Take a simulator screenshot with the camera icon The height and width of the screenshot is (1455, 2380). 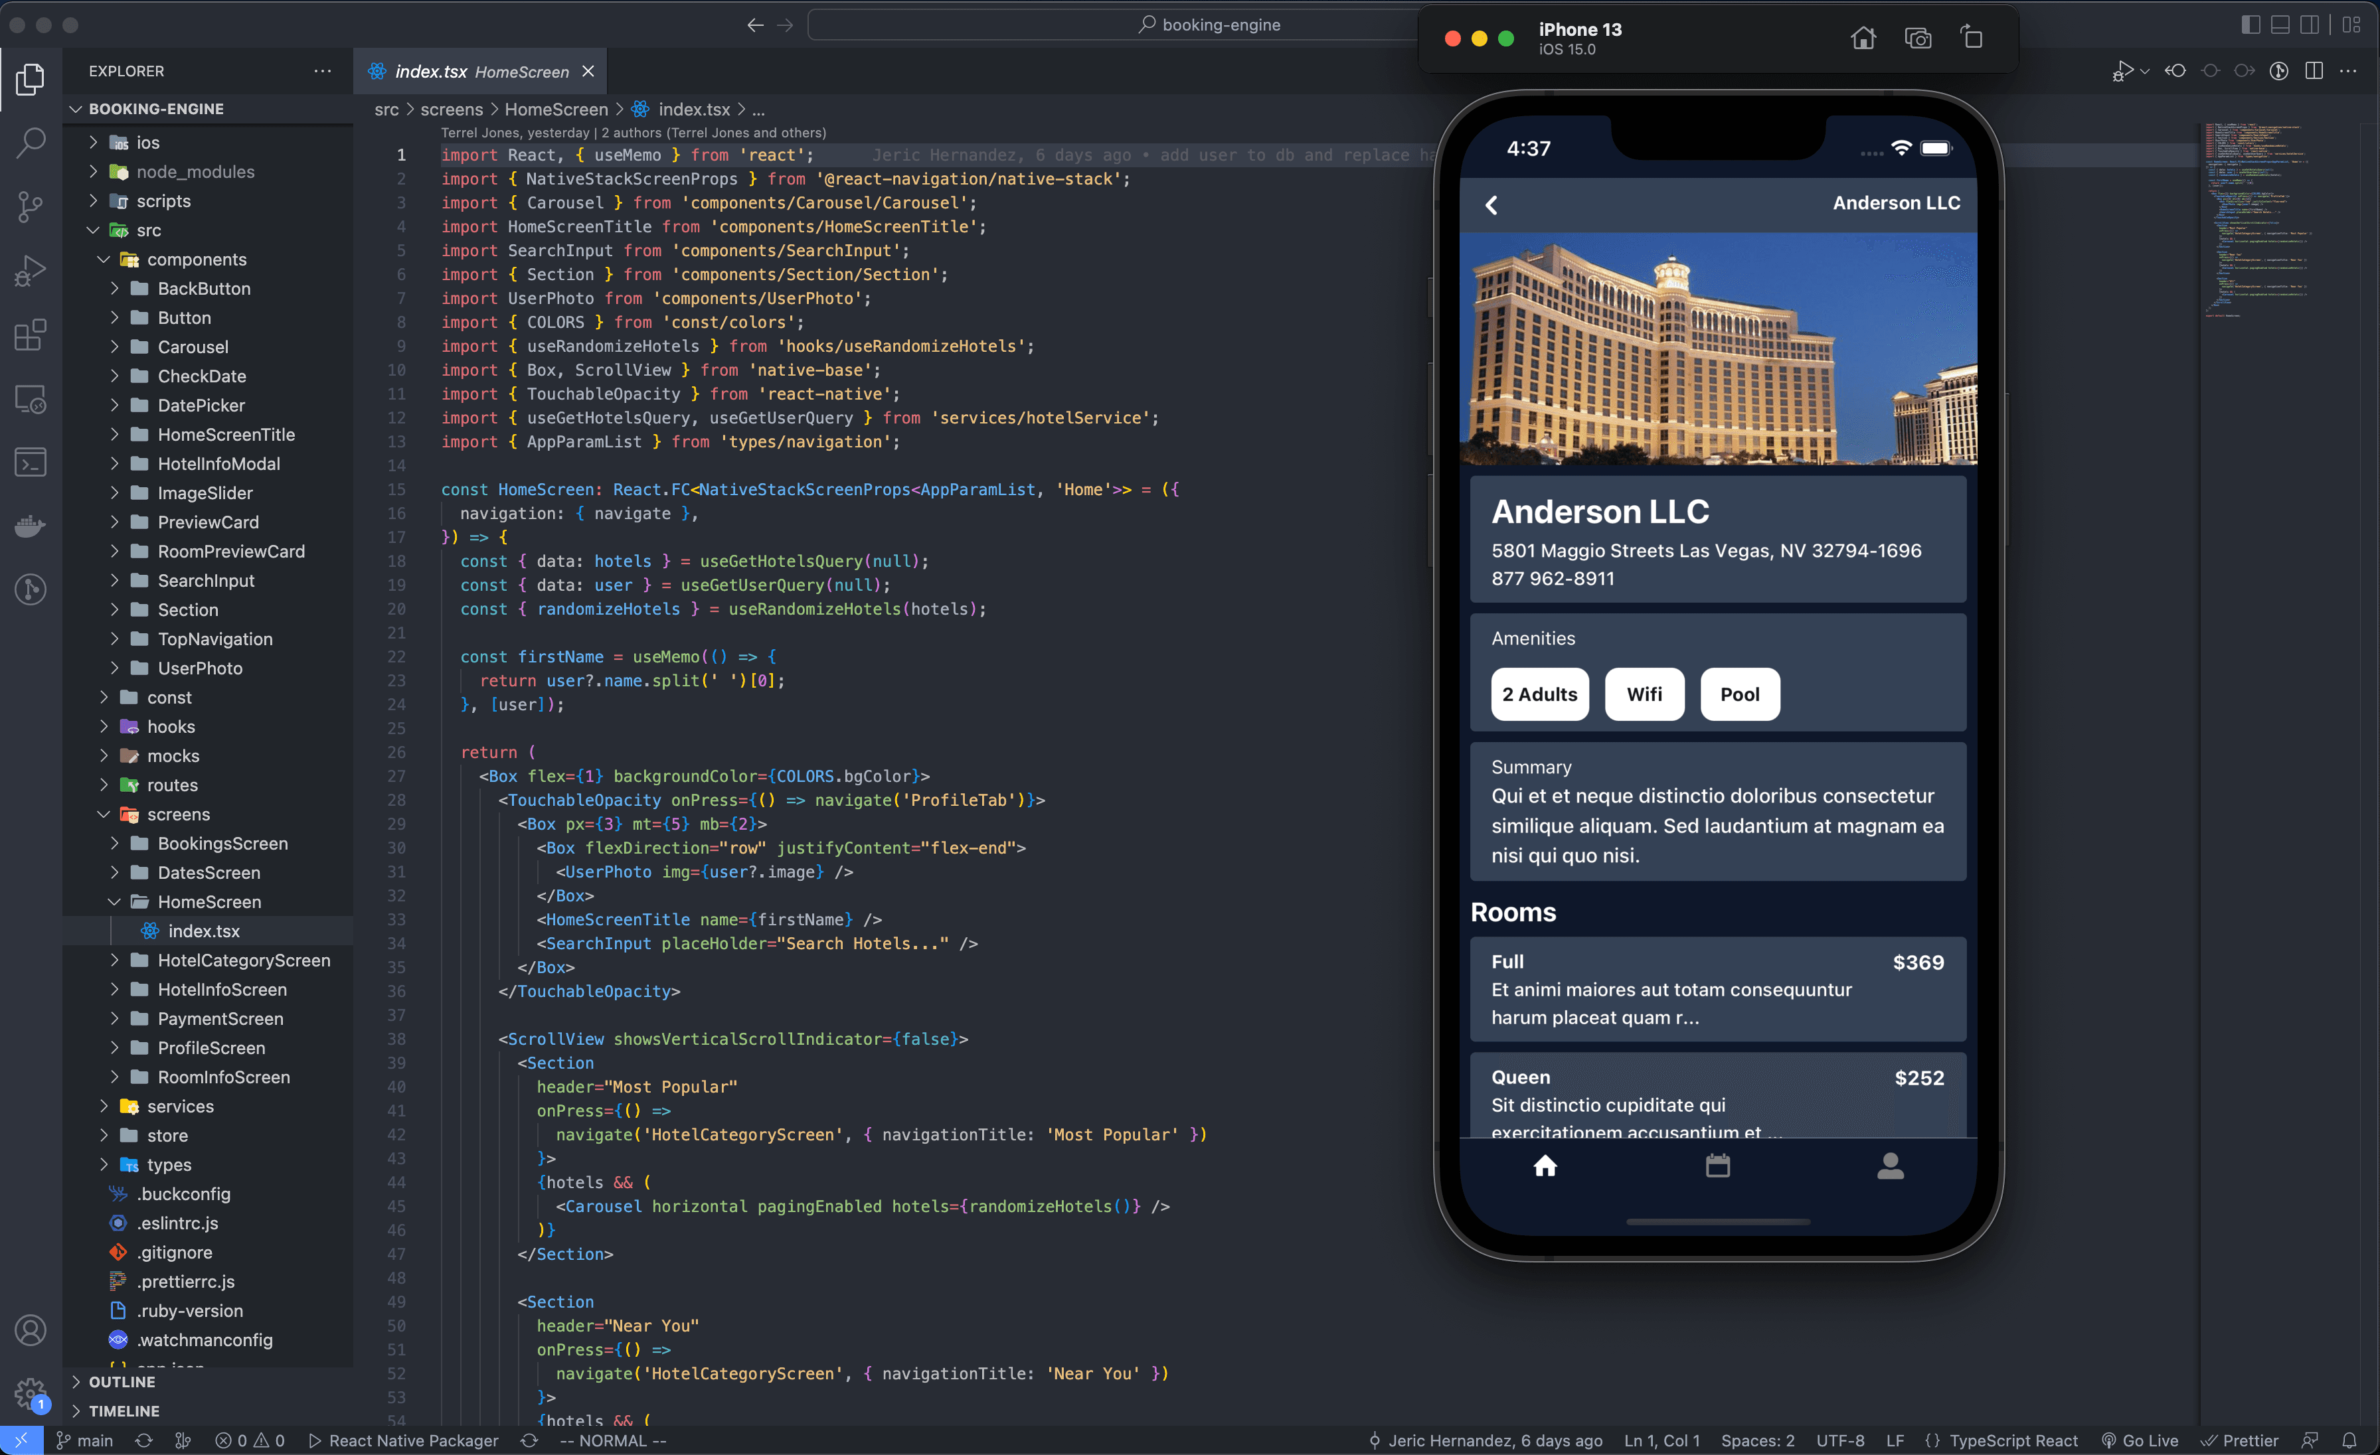[x=1917, y=38]
